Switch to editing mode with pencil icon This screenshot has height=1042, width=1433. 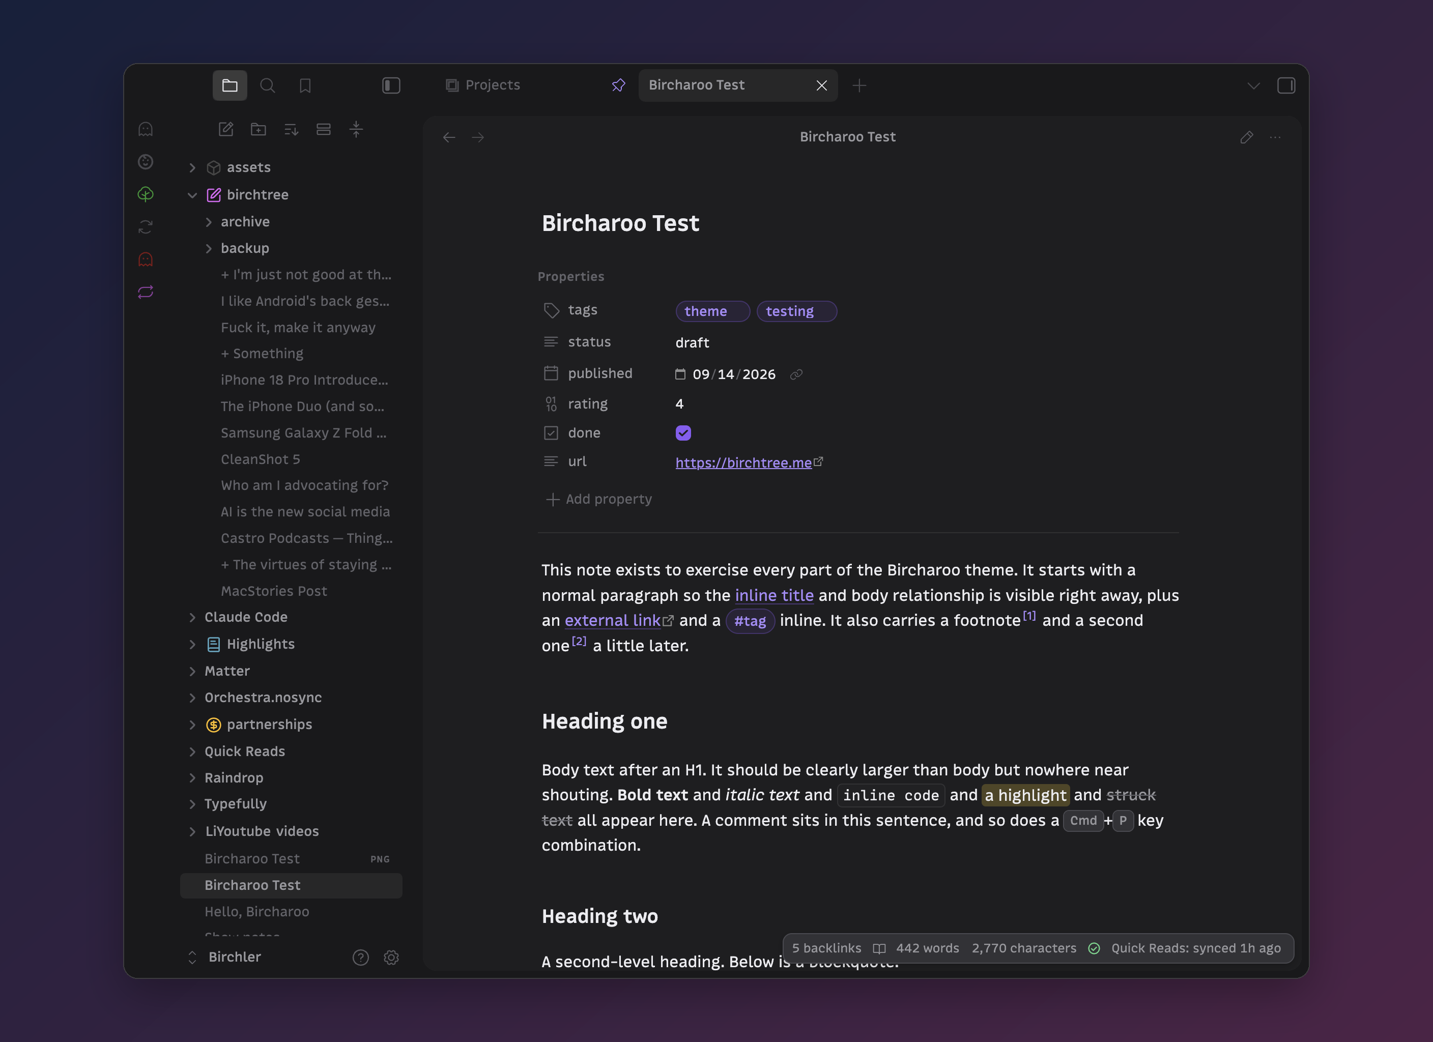point(1247,137)
